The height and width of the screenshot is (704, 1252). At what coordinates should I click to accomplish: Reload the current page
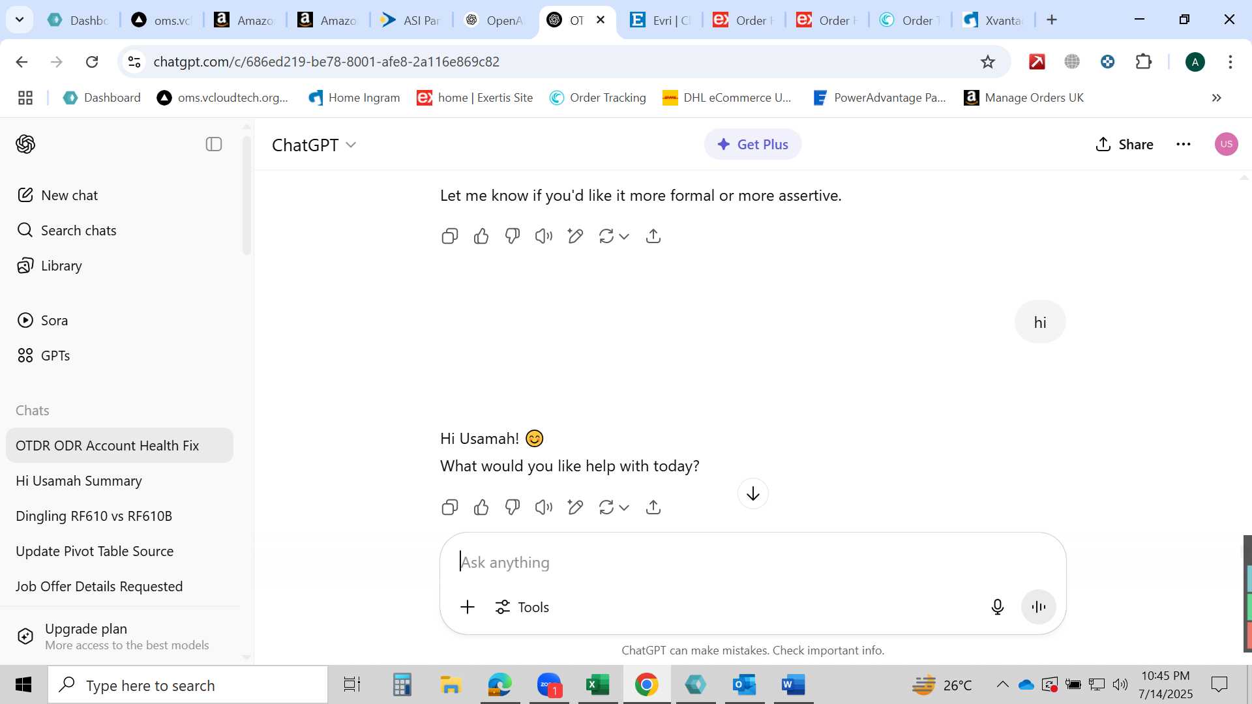tap(92, 61)
